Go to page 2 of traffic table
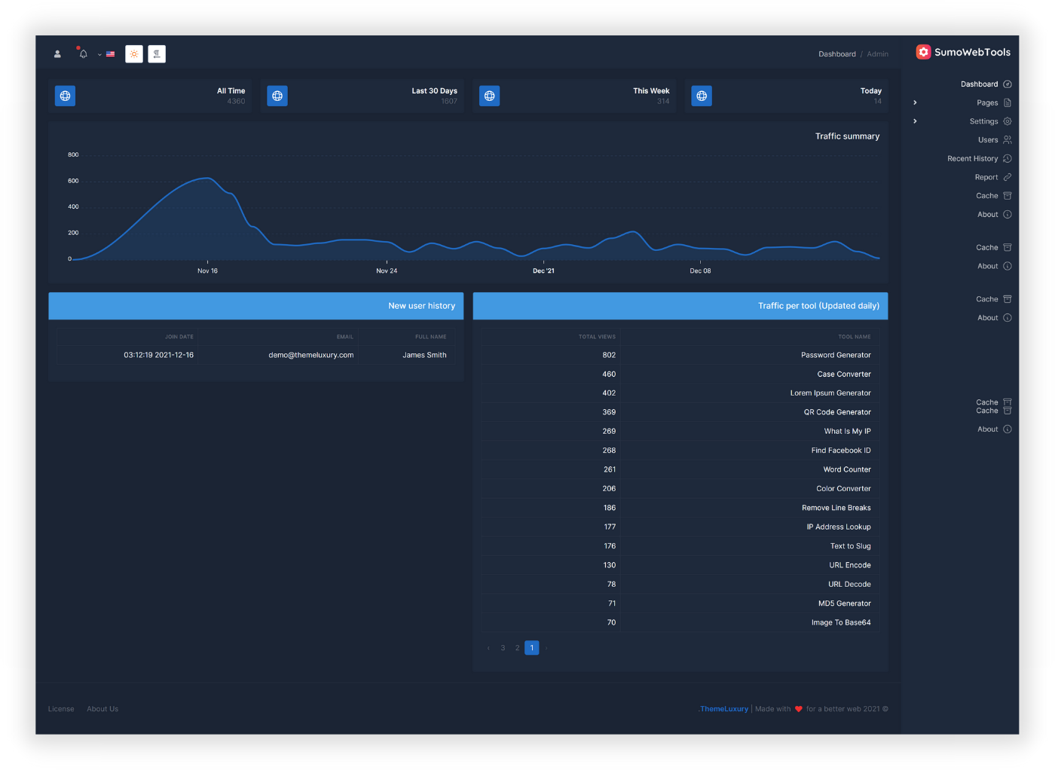 517,648
